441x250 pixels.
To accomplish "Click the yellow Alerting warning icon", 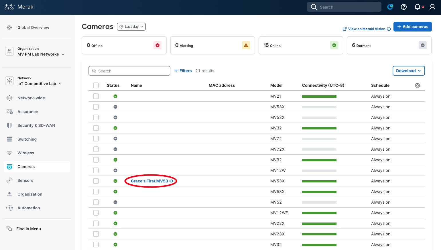I will (x=246, y=45).
